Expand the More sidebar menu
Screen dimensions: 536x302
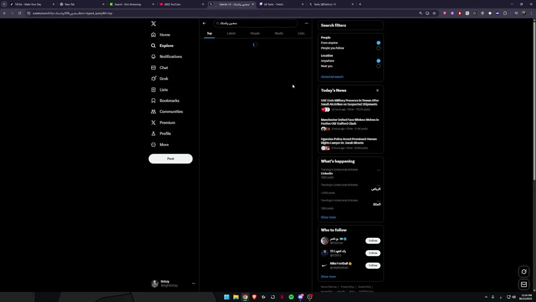(160, 145)
